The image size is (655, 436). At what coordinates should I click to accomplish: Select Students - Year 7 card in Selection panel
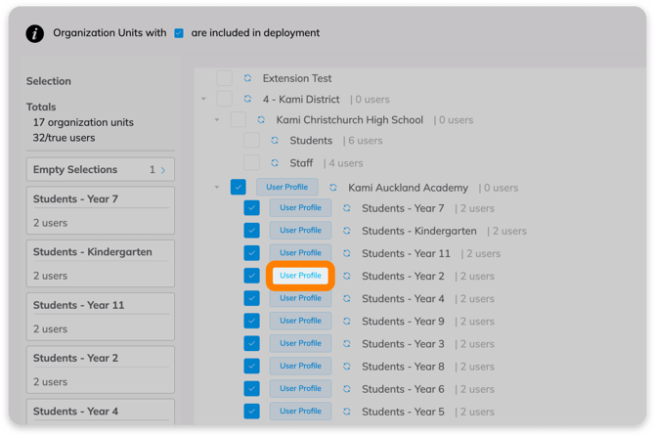101,210
